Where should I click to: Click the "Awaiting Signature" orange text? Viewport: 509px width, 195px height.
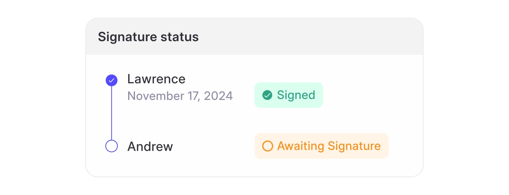[x=329, y=146]
